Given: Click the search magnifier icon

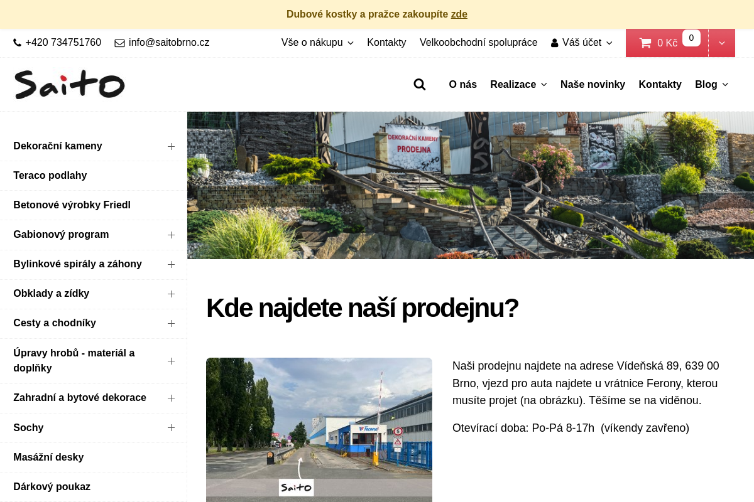Looking at the screenshot, I should click(420, 85).
